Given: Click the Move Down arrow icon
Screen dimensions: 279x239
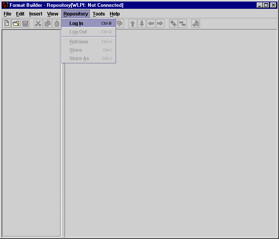Looking at the screenshot, I should tap(142, 24).
